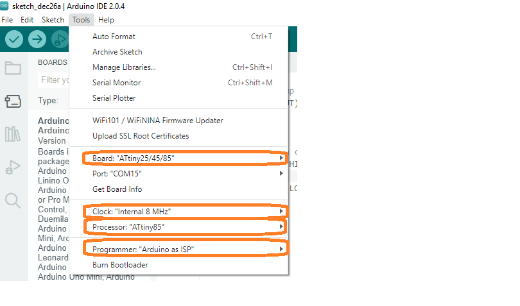Open the Sketchbook folder sidebar icon

[13, 68]
